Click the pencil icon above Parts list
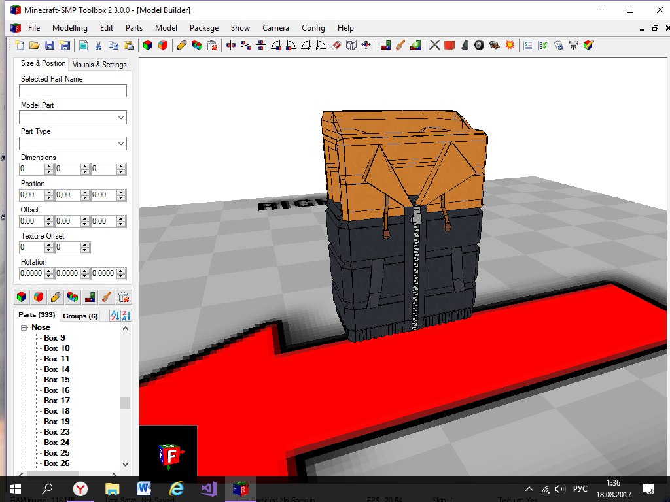Screen dimensions: 670x502 (x=56, y=297)
